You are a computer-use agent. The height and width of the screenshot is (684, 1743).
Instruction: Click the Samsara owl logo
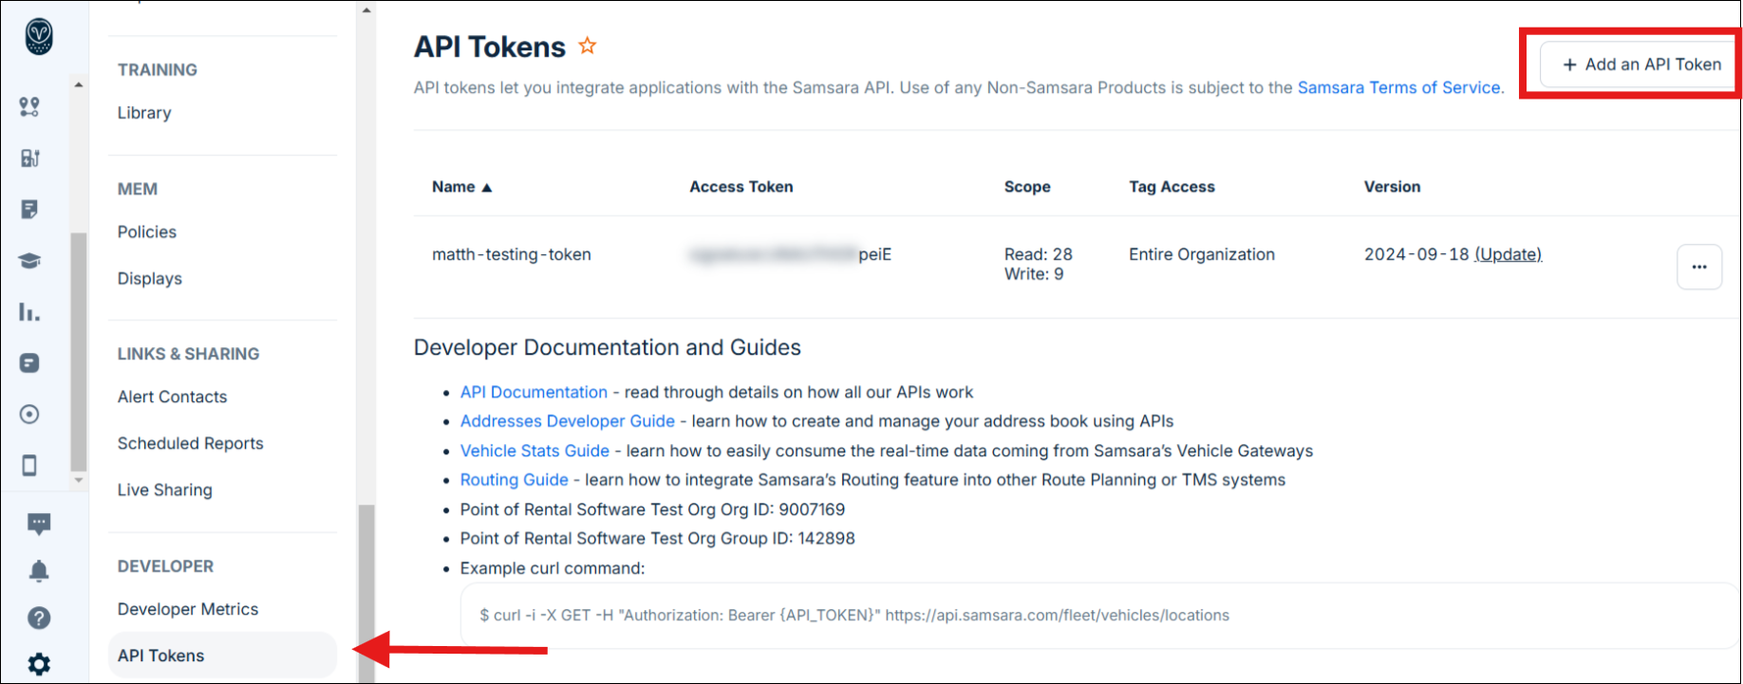[x=39, y=37]
